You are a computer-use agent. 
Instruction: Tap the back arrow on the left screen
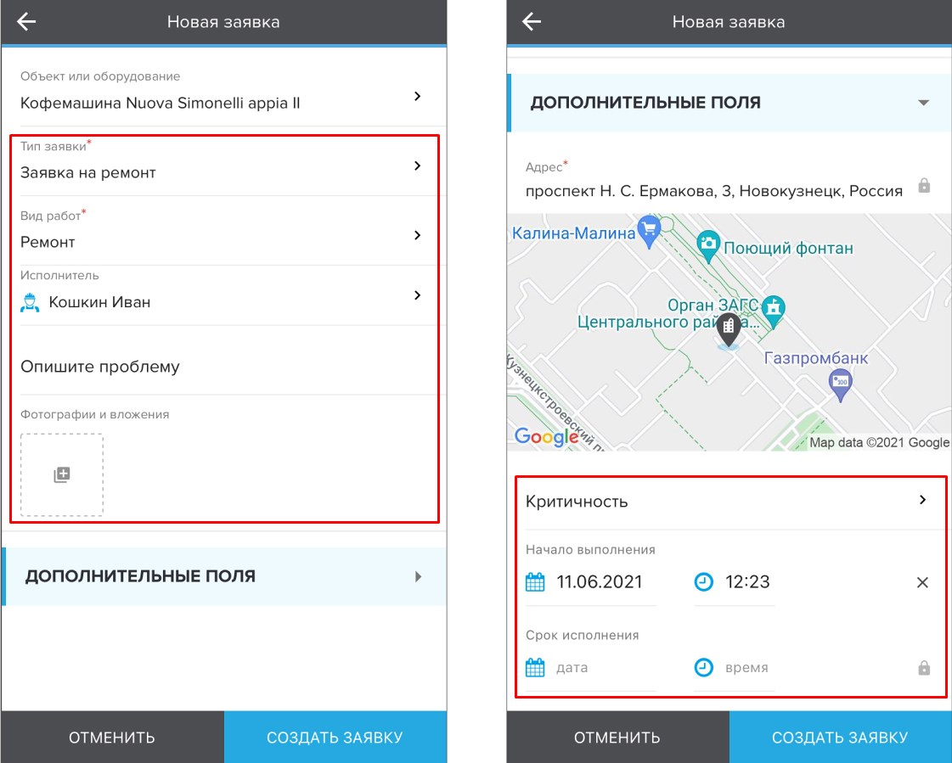pyautogui.click(x=26, y=22)
